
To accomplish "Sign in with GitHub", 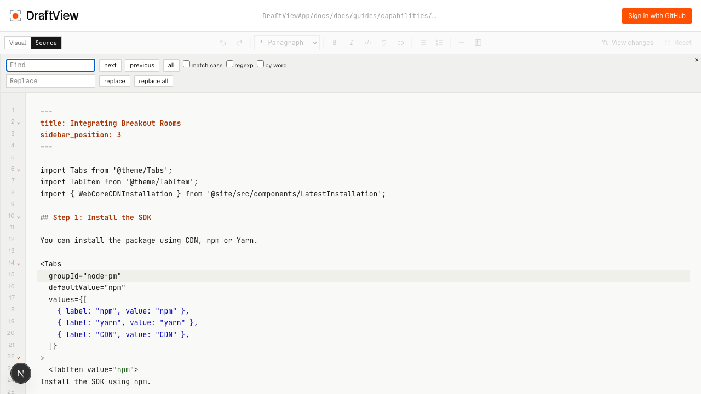I will tap(657, 16).
